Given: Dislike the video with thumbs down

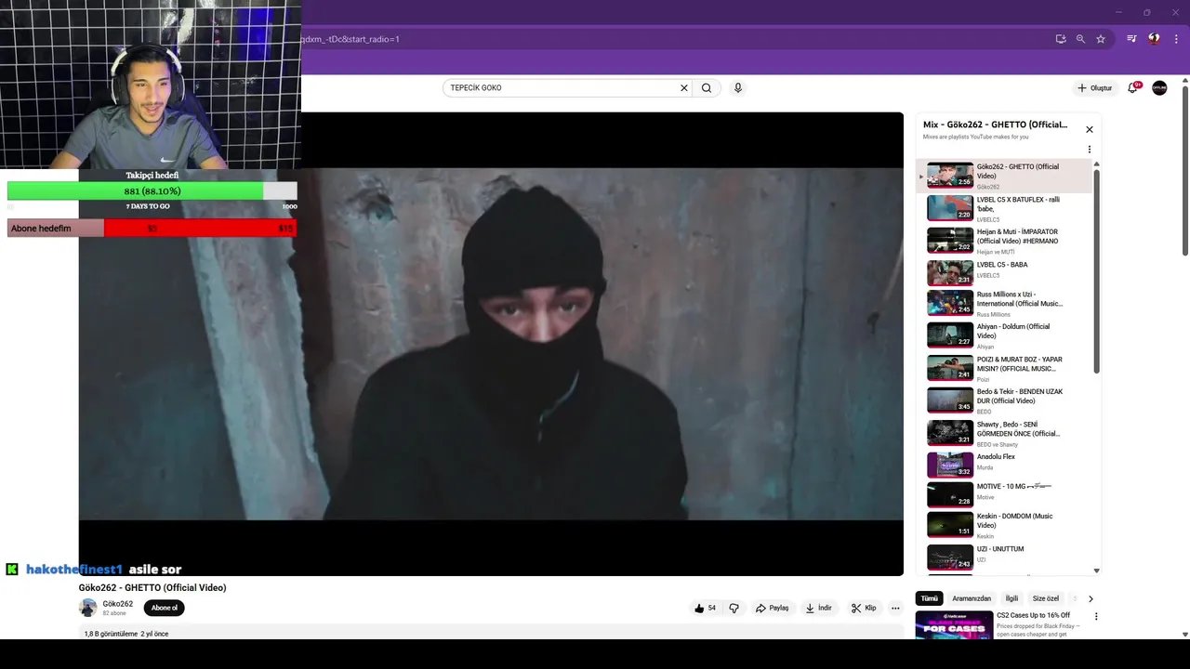Looking at the screenshot, I should (x=734, y=608).
